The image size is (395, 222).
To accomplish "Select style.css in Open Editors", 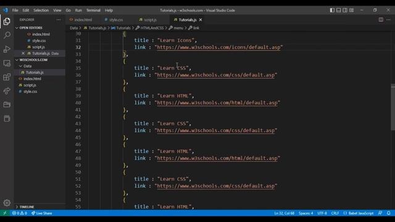I will [x=39, y=41].
